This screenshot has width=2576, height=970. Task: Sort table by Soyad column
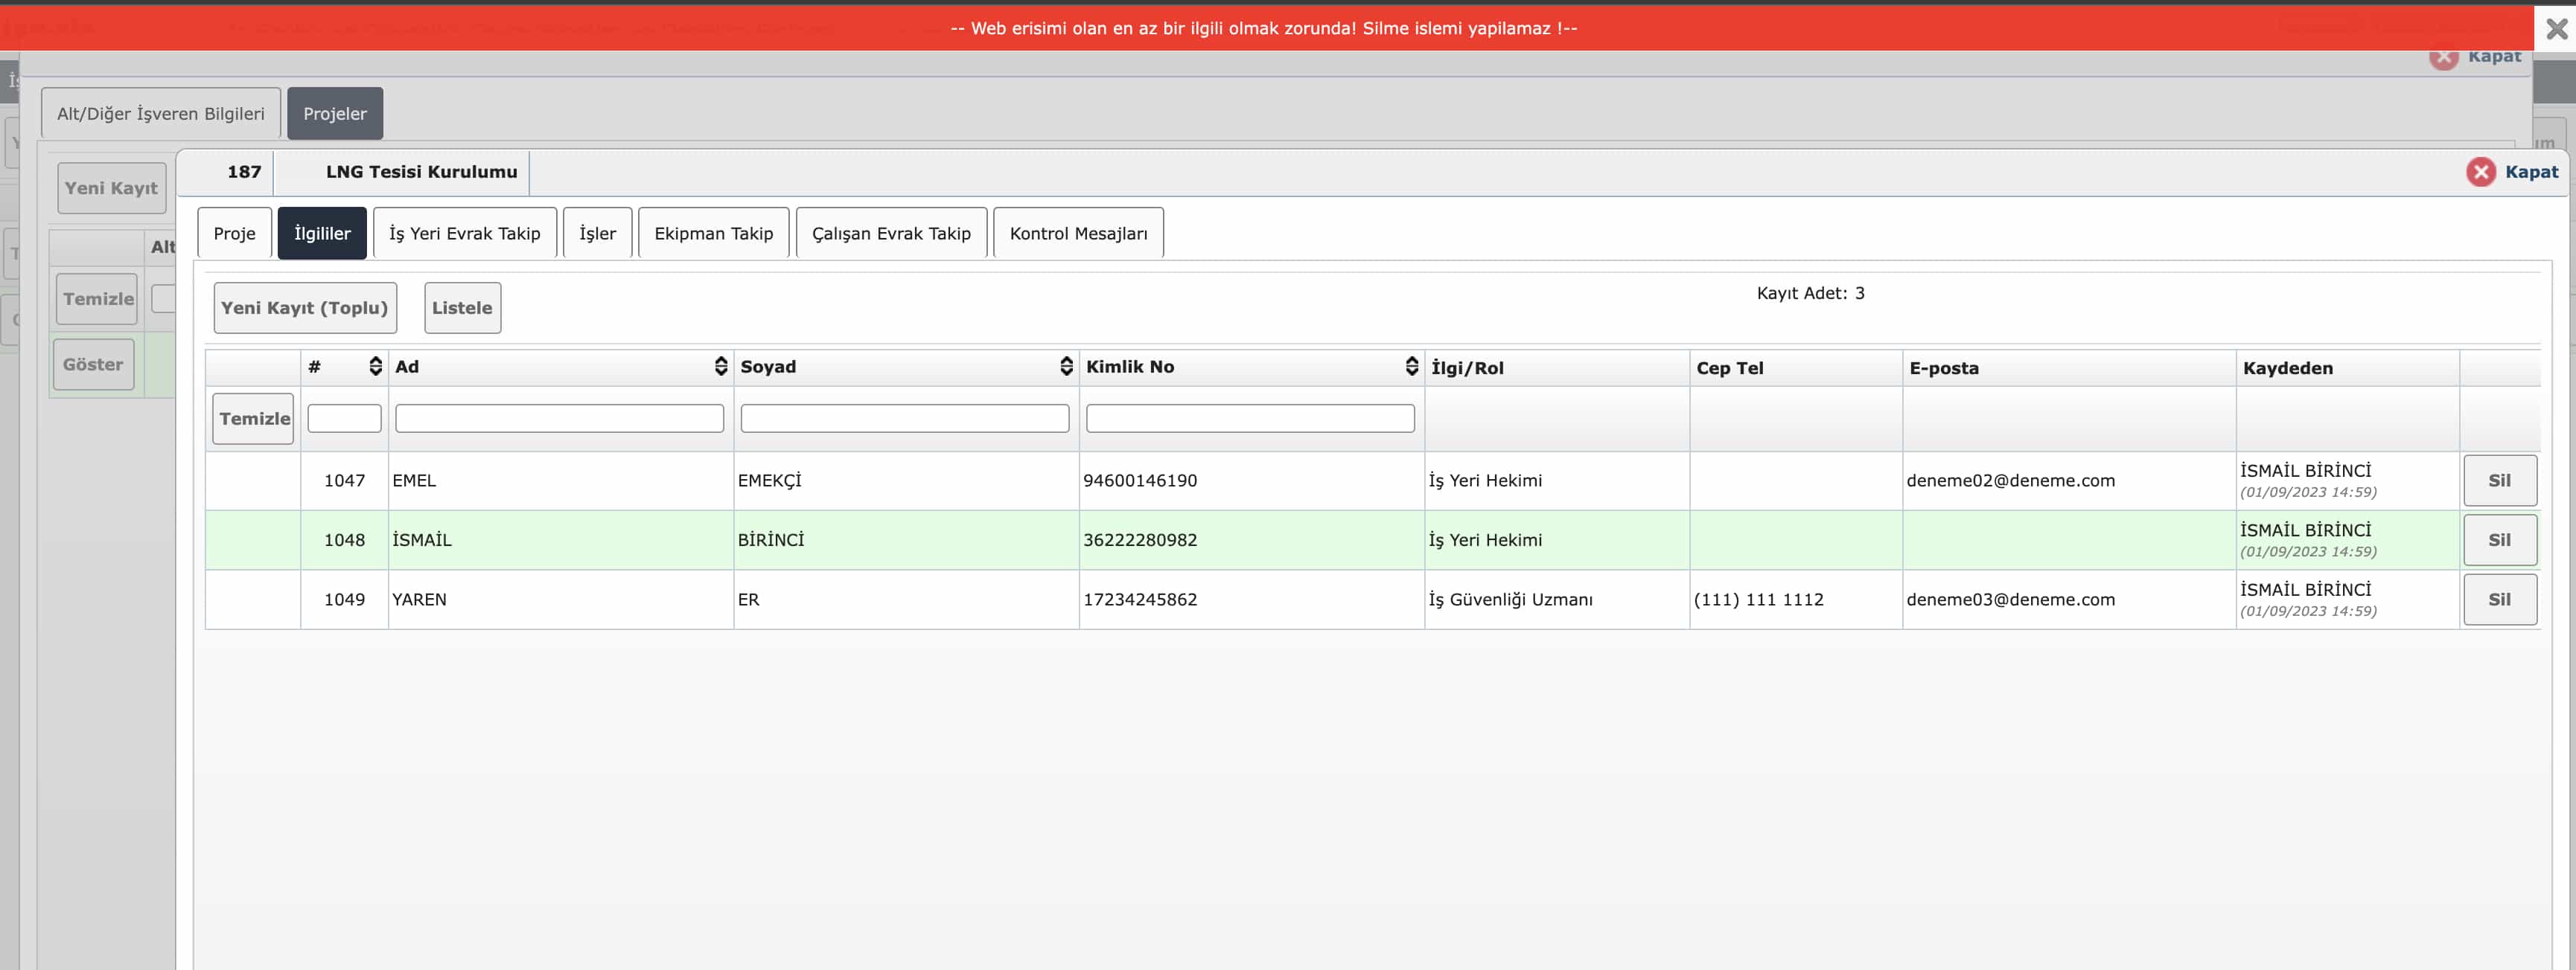(x=1066, y=367)
